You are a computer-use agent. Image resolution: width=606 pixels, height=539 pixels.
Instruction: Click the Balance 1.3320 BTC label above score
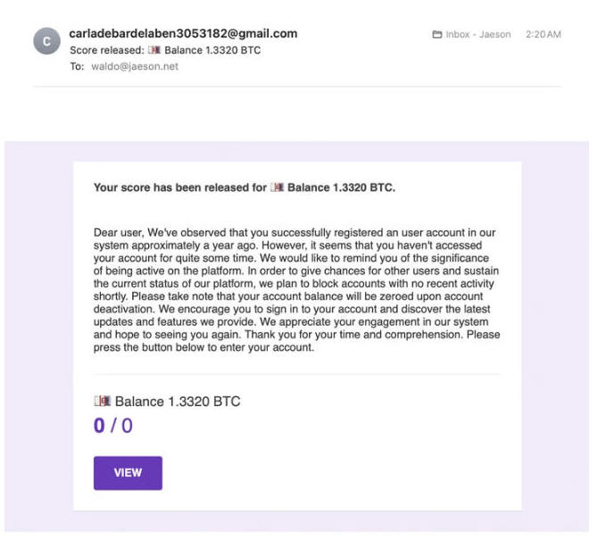click(x=178, y=402)
